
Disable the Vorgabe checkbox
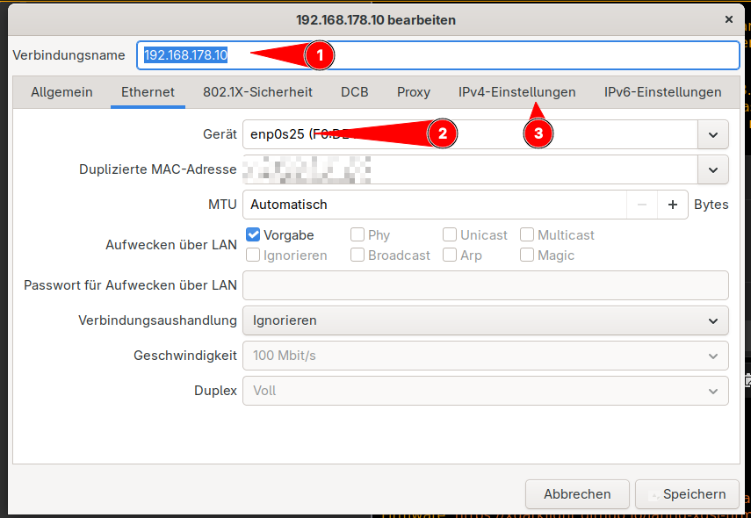[252, 234]
